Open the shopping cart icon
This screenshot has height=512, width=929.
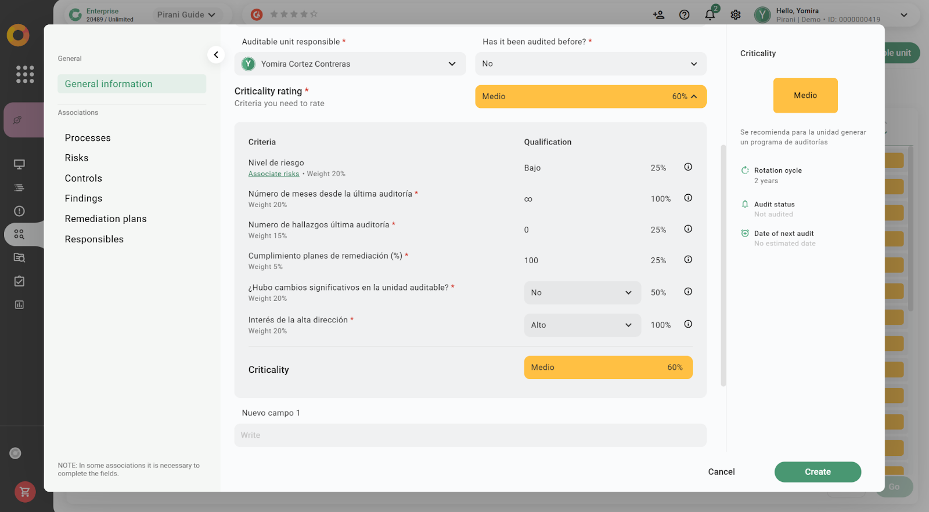(x=25, y=492)
